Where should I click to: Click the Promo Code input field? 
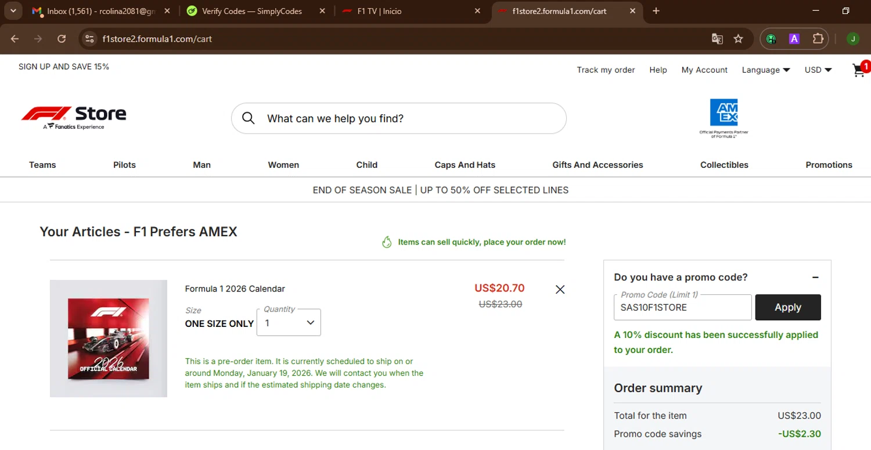click(682, 307)
